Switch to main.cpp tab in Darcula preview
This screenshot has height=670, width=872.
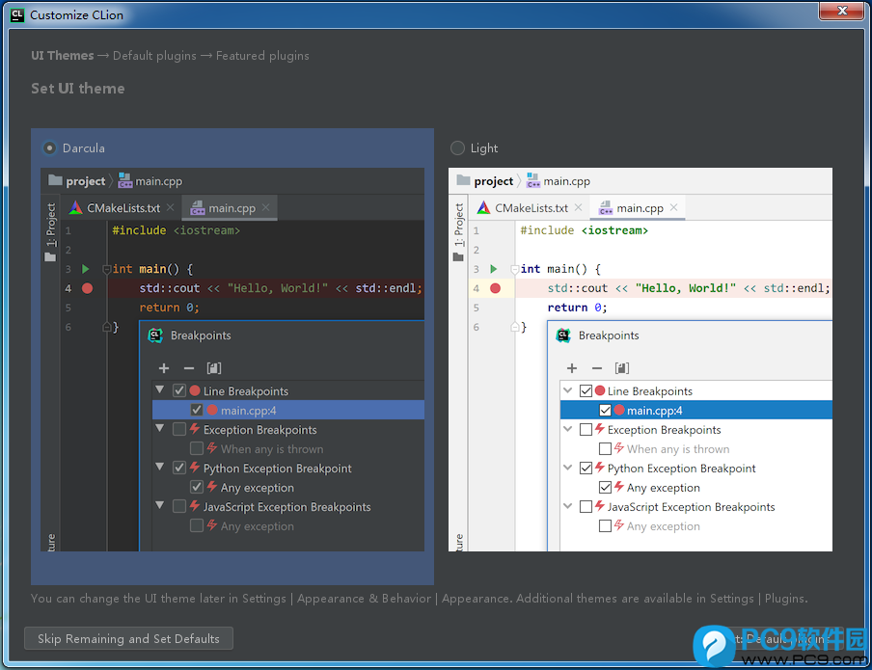coord(230,208)
